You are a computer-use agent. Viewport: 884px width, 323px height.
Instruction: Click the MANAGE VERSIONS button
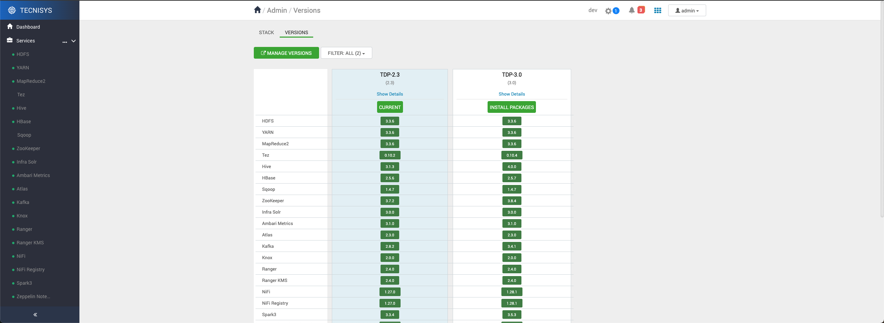286,53
